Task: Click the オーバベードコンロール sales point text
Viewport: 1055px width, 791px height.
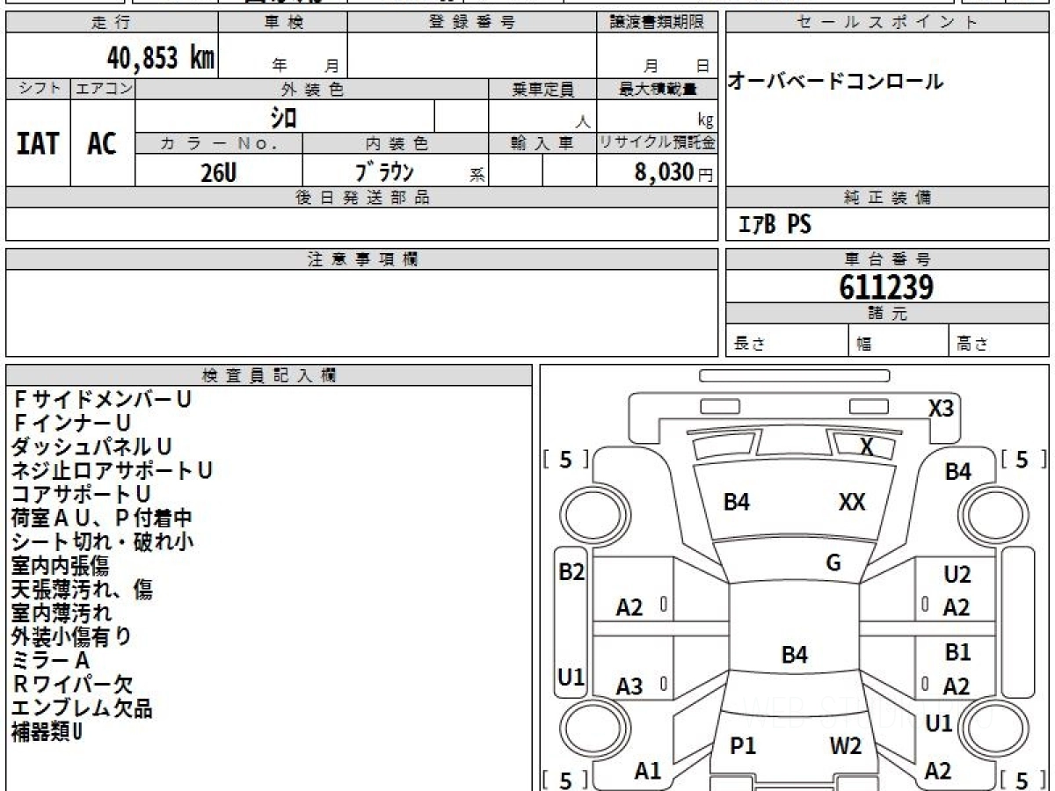Action: pyautogui.click(x=835, y=82)
